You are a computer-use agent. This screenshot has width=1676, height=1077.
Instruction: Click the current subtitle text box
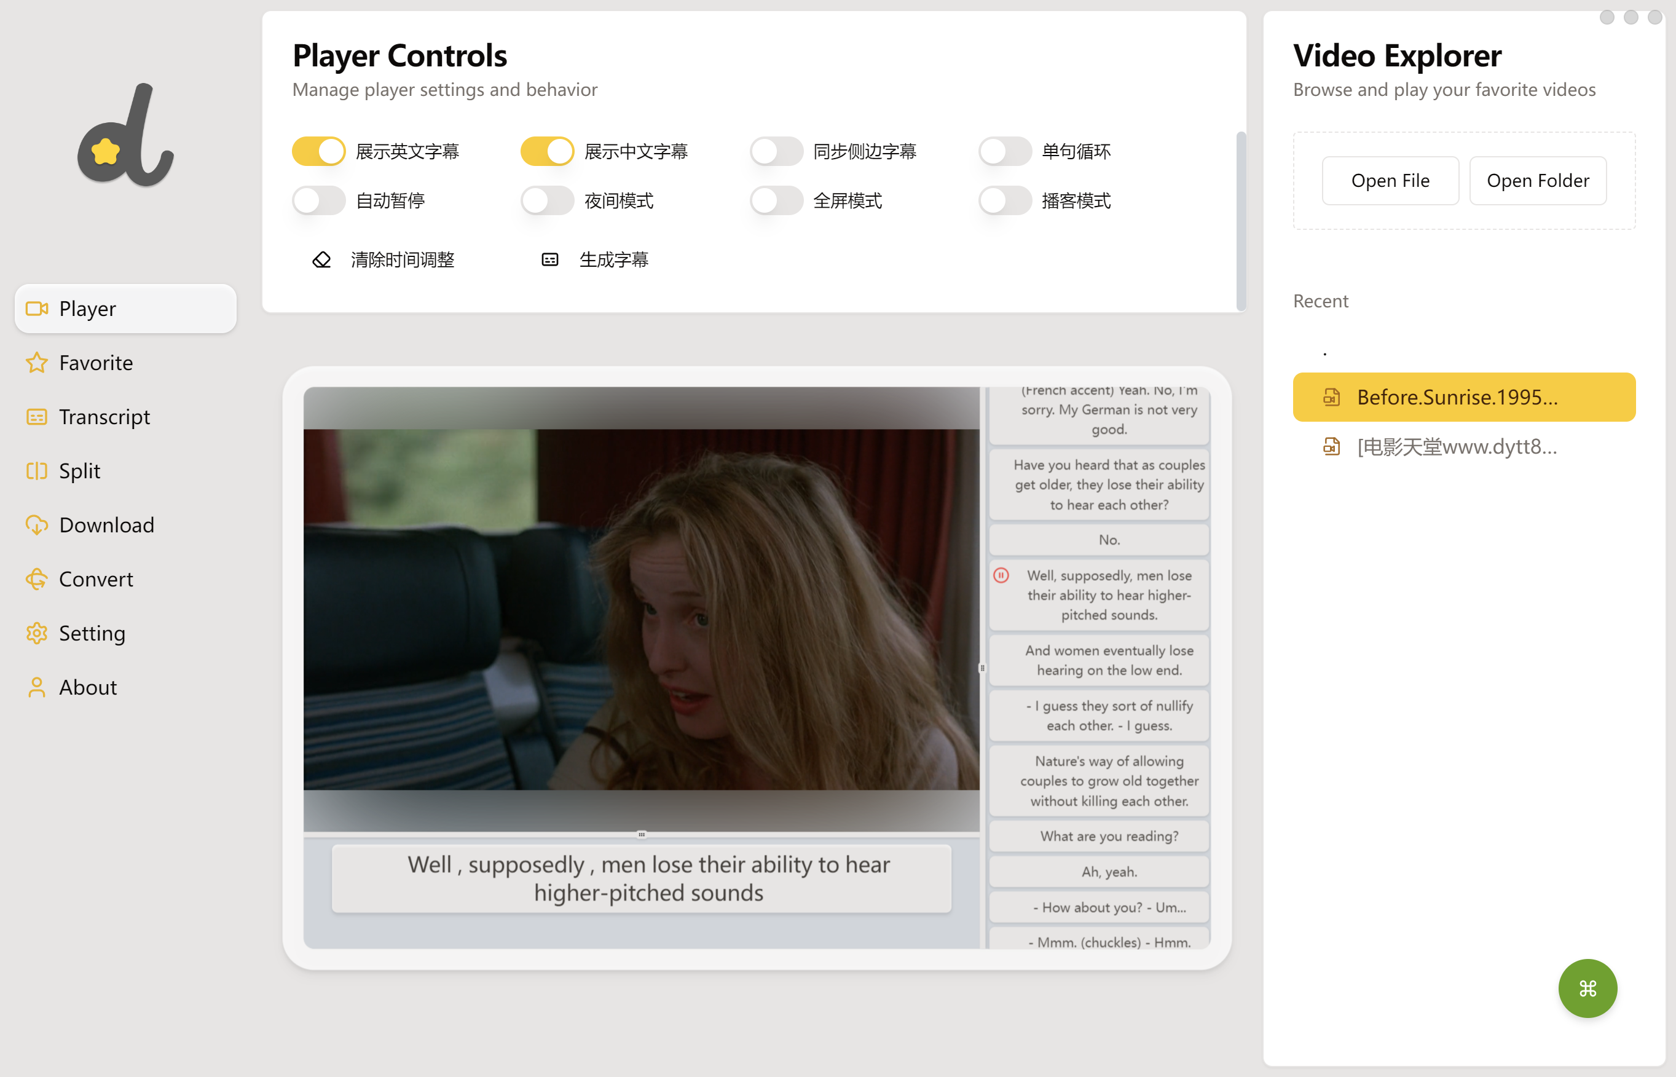pyautogui.click(x=641, y=878)
